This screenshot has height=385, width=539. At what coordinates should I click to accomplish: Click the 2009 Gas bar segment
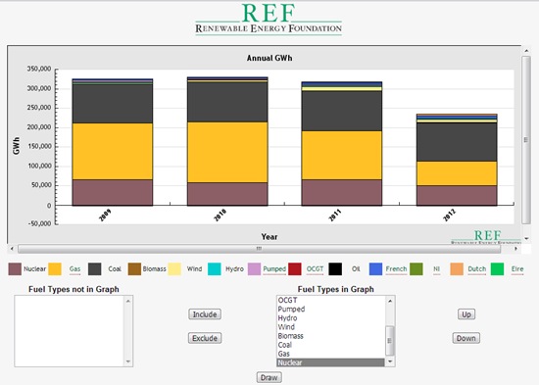point(113,151)
